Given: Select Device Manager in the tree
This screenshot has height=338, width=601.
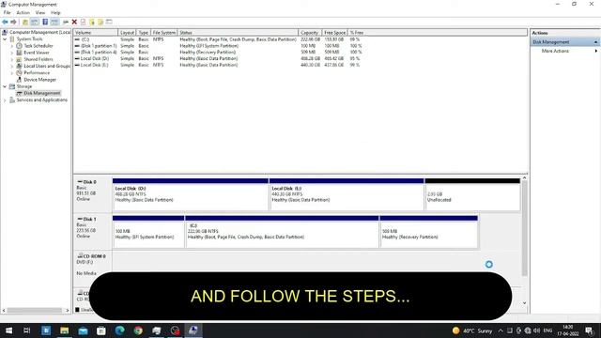Looking at the screenshot, I should point(39,80).
